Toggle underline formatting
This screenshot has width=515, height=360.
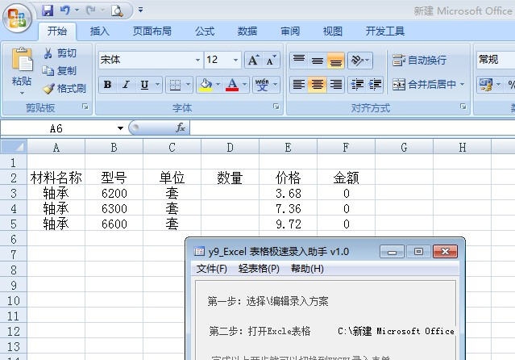[x=144, y=85]
